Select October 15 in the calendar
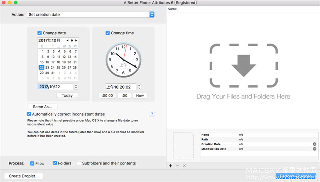Screen dimensions: 320x182 click(x=42, y=62)
